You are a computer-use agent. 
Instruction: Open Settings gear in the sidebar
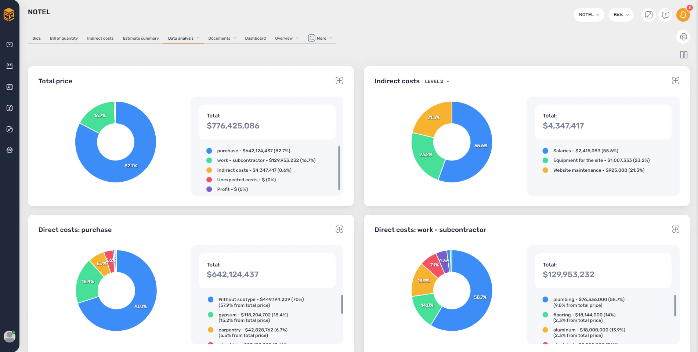(x=10, y=150)
